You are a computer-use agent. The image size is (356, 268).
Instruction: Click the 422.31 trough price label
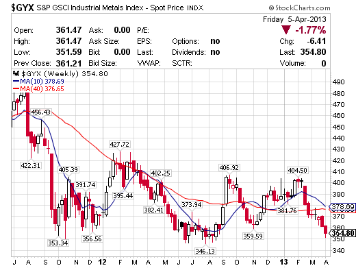[31, 165]
